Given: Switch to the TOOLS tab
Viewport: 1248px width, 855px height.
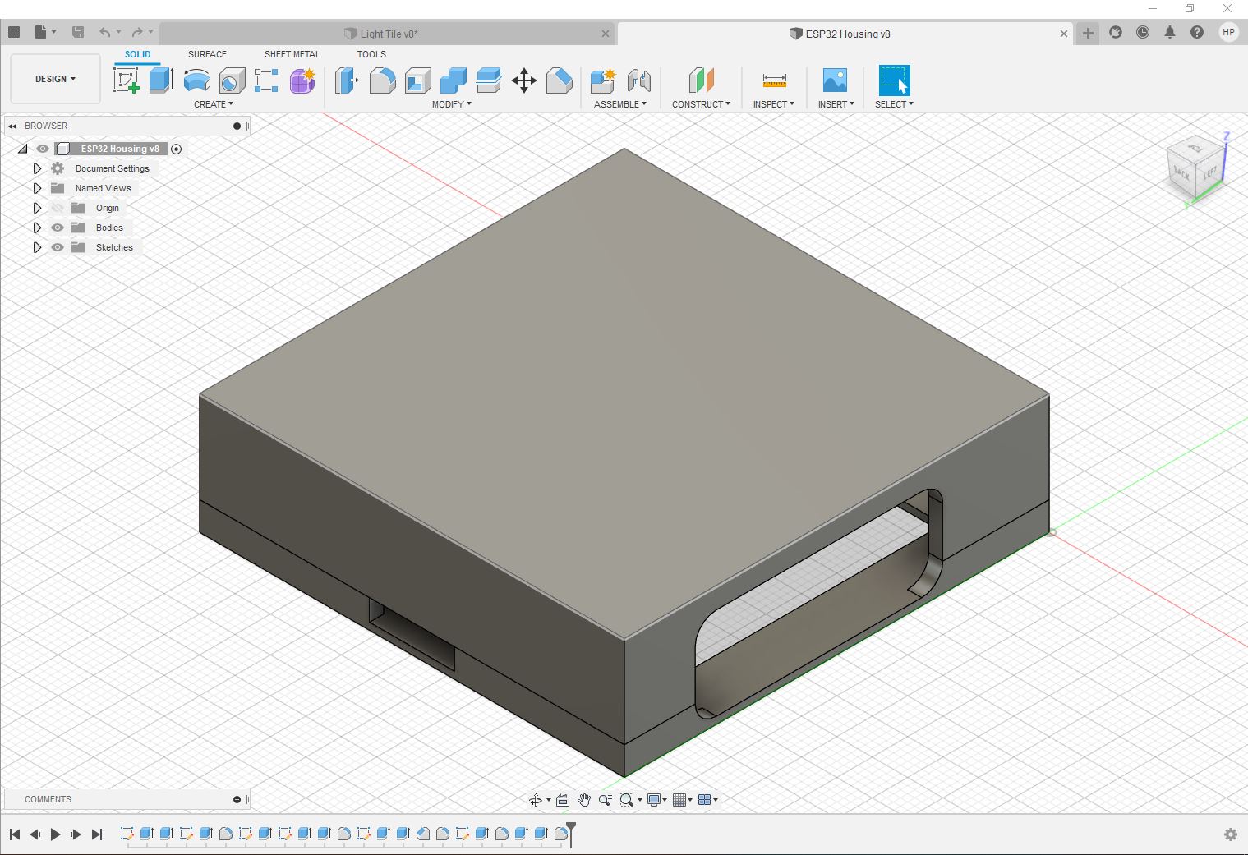Looking at the screenshot, I should (371, 54).
